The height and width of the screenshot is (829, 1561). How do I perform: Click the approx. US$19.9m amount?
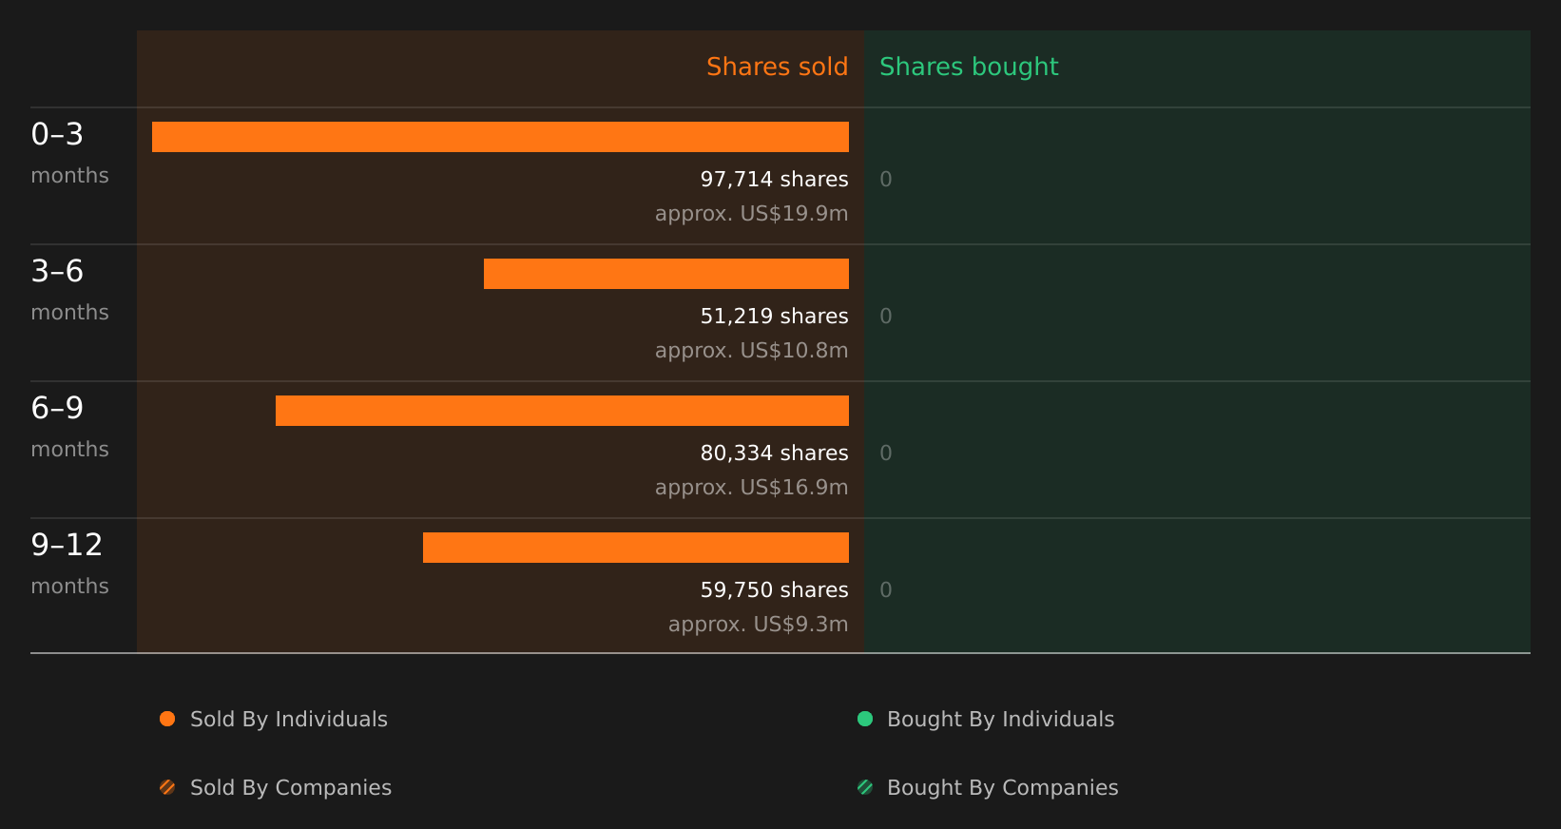751,214
